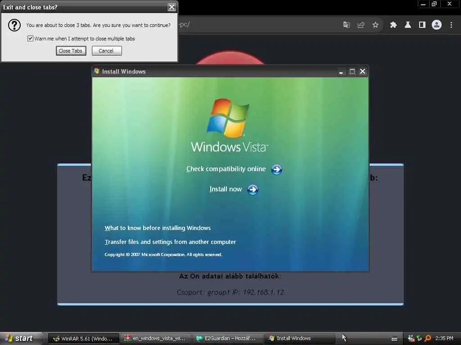Bookmark this page with the star icon
Viewport: 461px width, 345px height.
[x=375, y=25]
